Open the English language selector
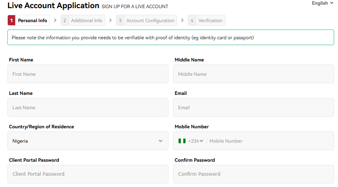 coord(322,3)
